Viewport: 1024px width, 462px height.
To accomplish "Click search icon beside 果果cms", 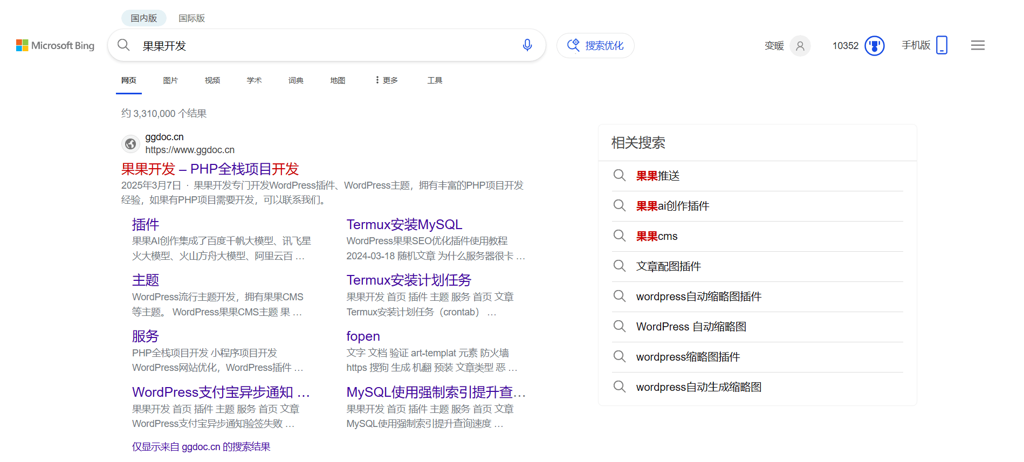I will 620,236.
